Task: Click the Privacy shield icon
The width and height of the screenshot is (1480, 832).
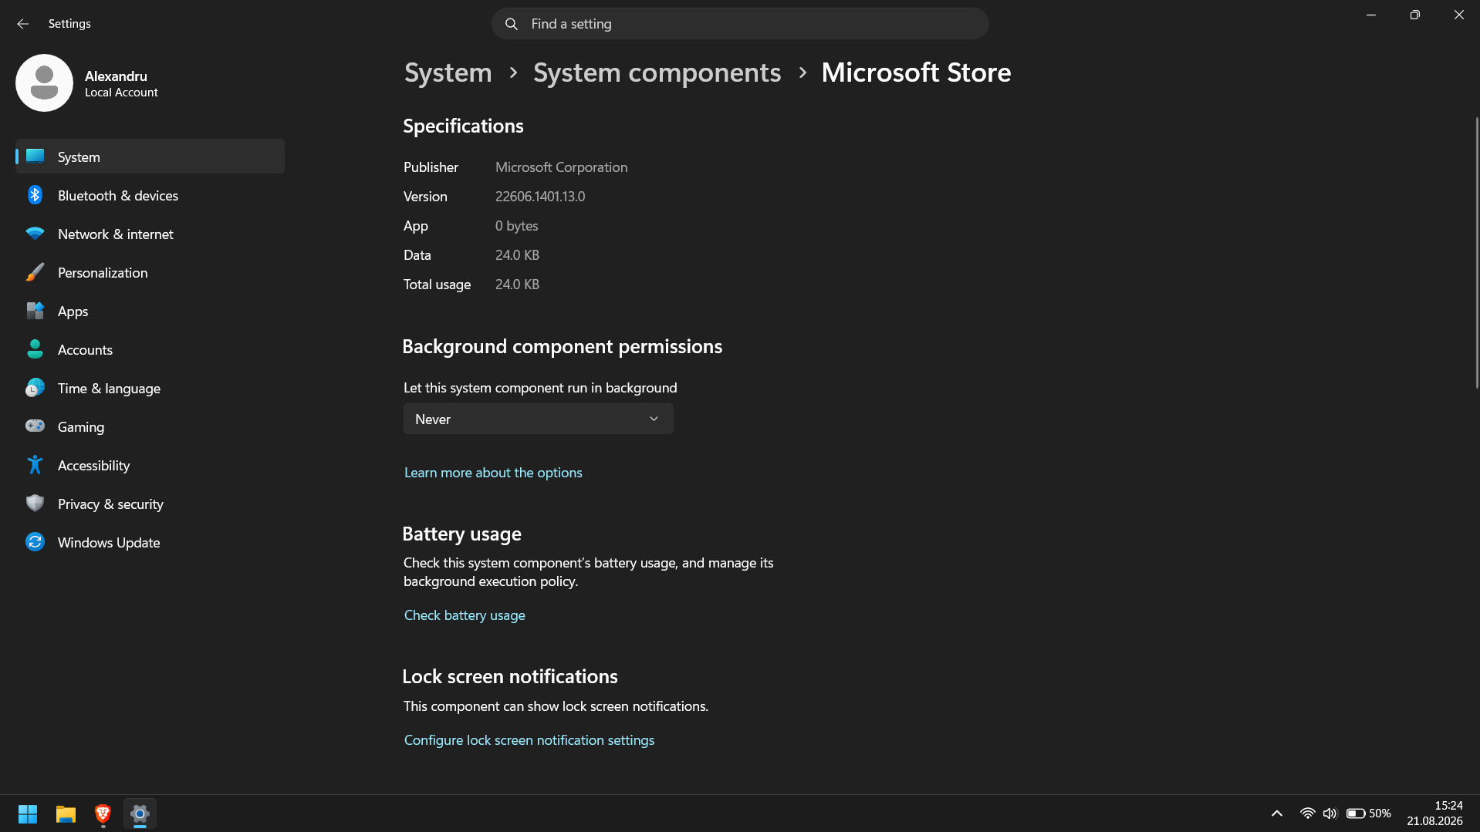Action: [35, 504]
